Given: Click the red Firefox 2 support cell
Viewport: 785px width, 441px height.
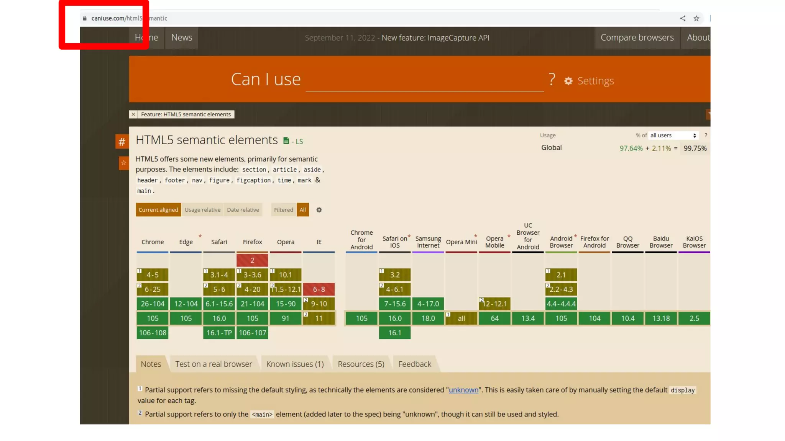Looking at the screenshot, I should click(x=252, y=260).
